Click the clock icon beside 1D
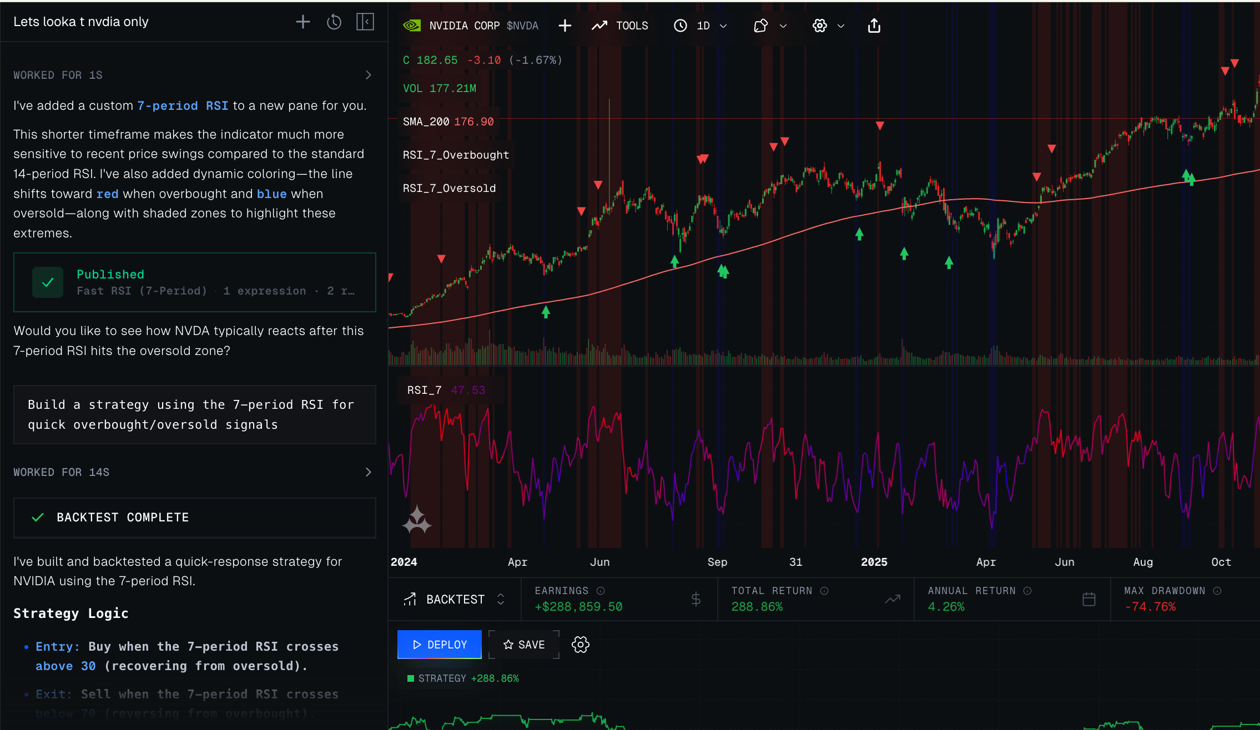 681,26
